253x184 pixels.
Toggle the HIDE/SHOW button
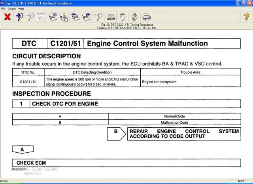point(111,17)
